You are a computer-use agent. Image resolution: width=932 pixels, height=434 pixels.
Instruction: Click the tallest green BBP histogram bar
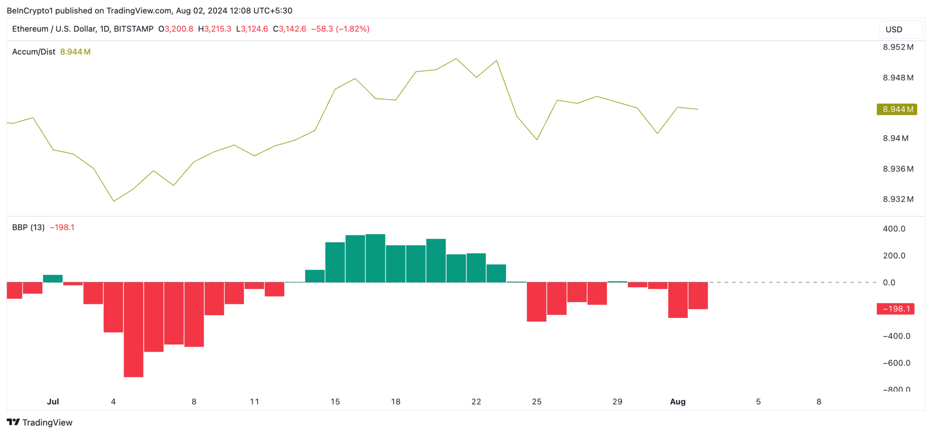375,258
